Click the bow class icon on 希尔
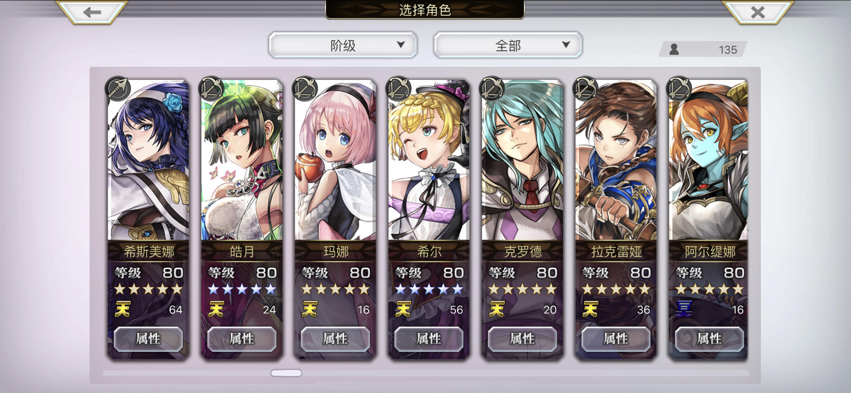851x393 pixels. tap(398, 88)
